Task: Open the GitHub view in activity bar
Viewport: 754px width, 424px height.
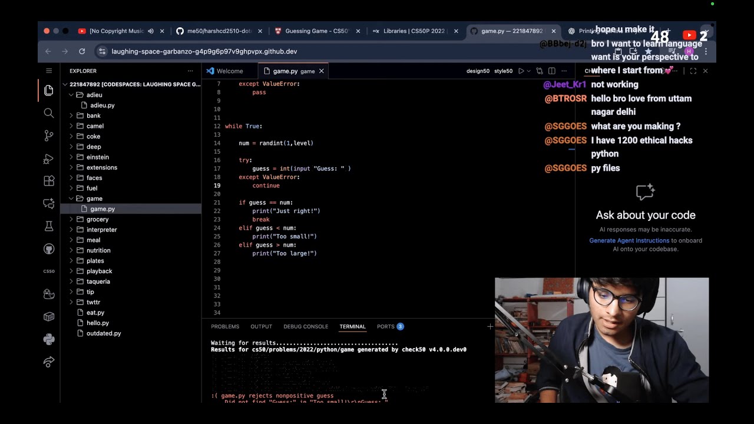Action: (x=49, y=249)
